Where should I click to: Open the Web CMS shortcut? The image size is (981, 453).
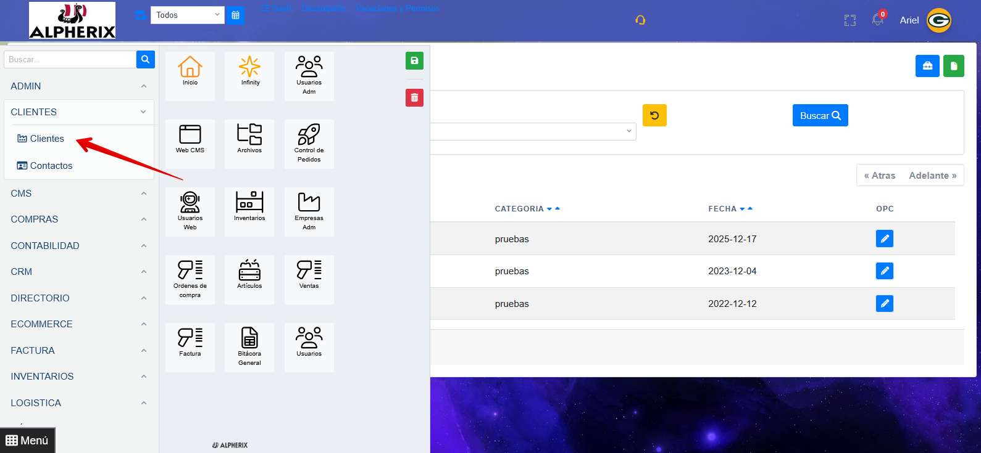(x=190, y=138)
